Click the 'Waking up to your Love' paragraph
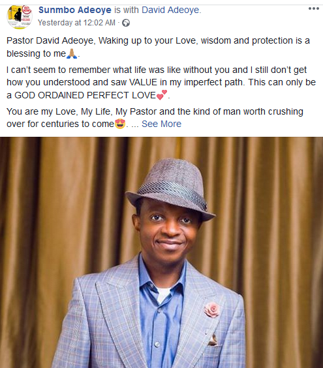 [x=158, y=47]
